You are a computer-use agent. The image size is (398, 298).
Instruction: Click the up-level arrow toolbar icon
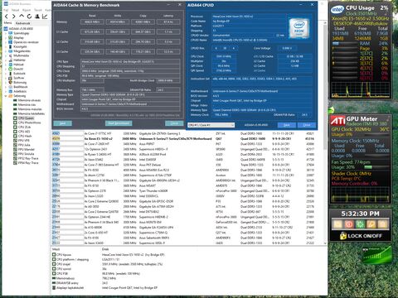[x=22, y=17]
